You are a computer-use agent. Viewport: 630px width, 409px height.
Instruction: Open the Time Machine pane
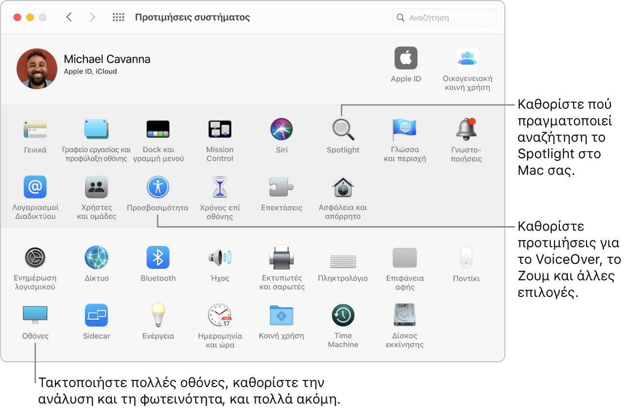click(343, 315)
